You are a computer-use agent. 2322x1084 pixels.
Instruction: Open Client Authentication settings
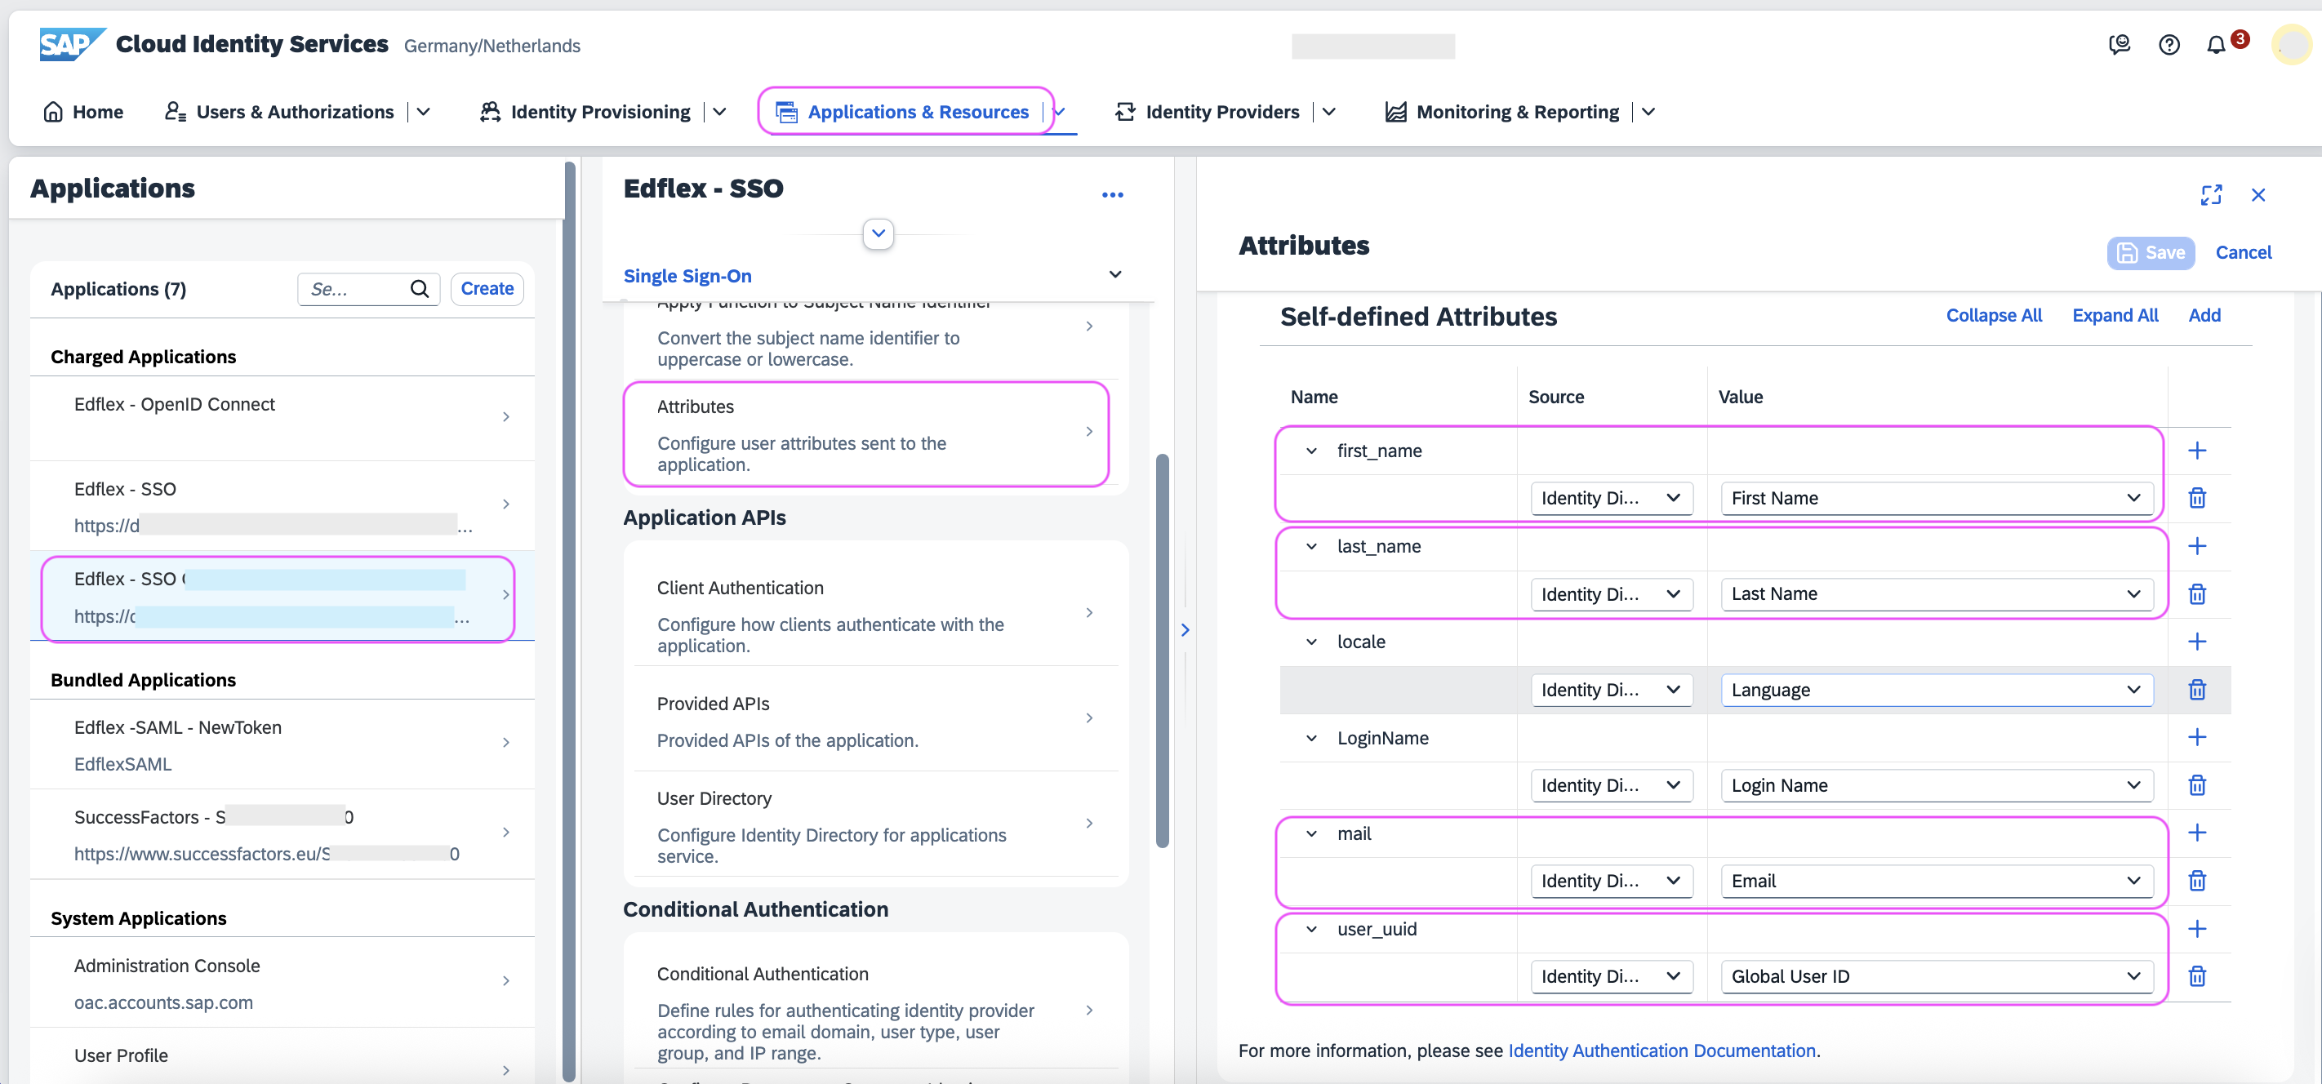coord(875,615)
